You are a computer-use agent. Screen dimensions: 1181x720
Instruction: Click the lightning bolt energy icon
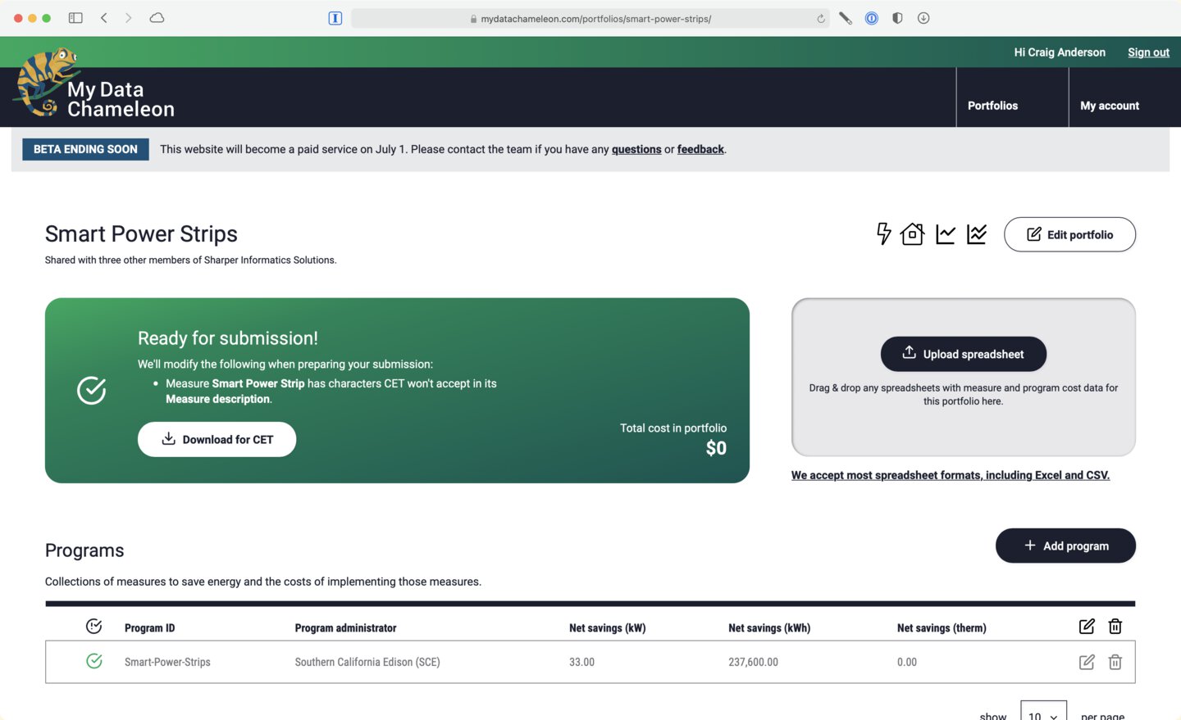pos(883,234)
